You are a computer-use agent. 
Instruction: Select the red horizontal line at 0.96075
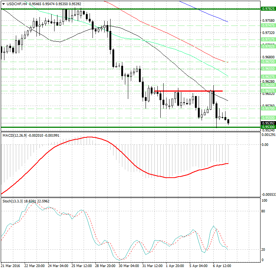(x=188, y=91)
